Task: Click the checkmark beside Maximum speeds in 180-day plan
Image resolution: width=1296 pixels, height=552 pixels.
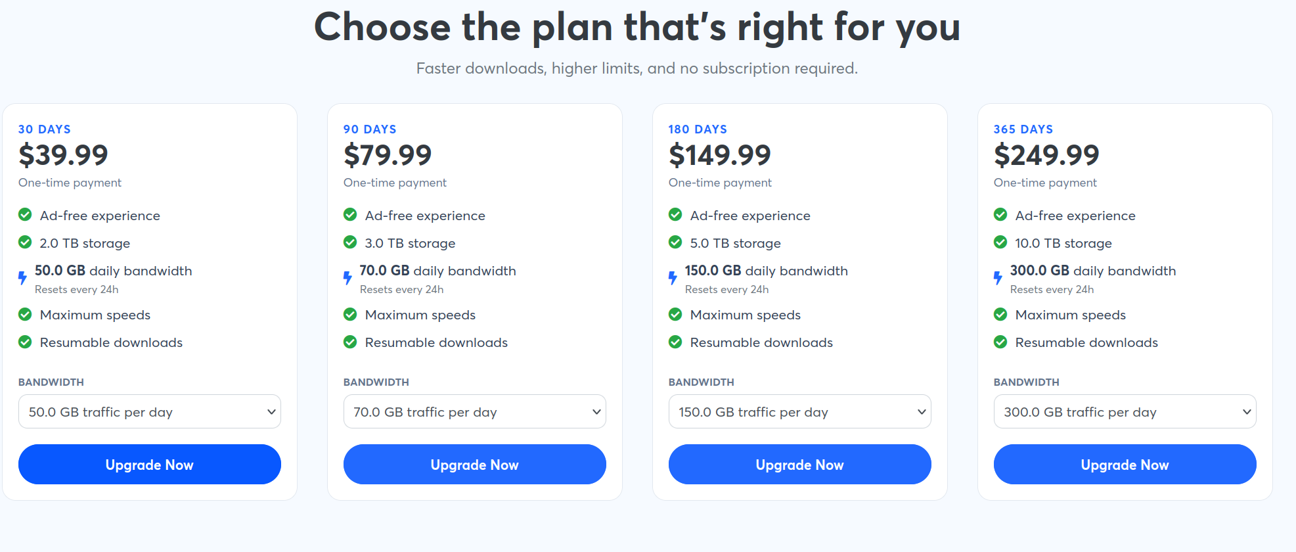Action: pyautogui.click(x=675, y=314)
